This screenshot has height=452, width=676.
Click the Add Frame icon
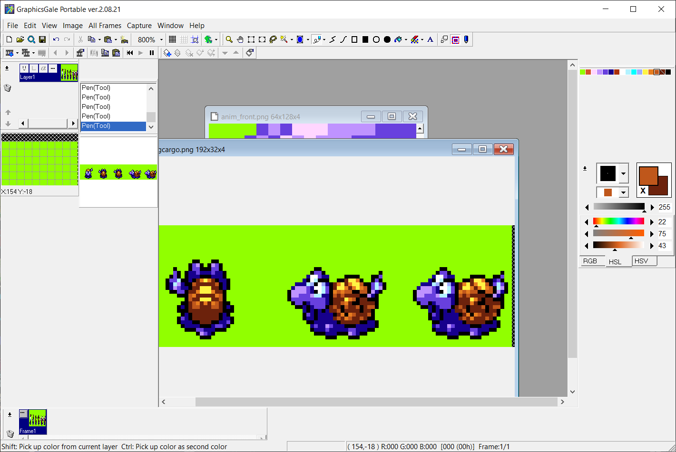click(x=9, y=53)
